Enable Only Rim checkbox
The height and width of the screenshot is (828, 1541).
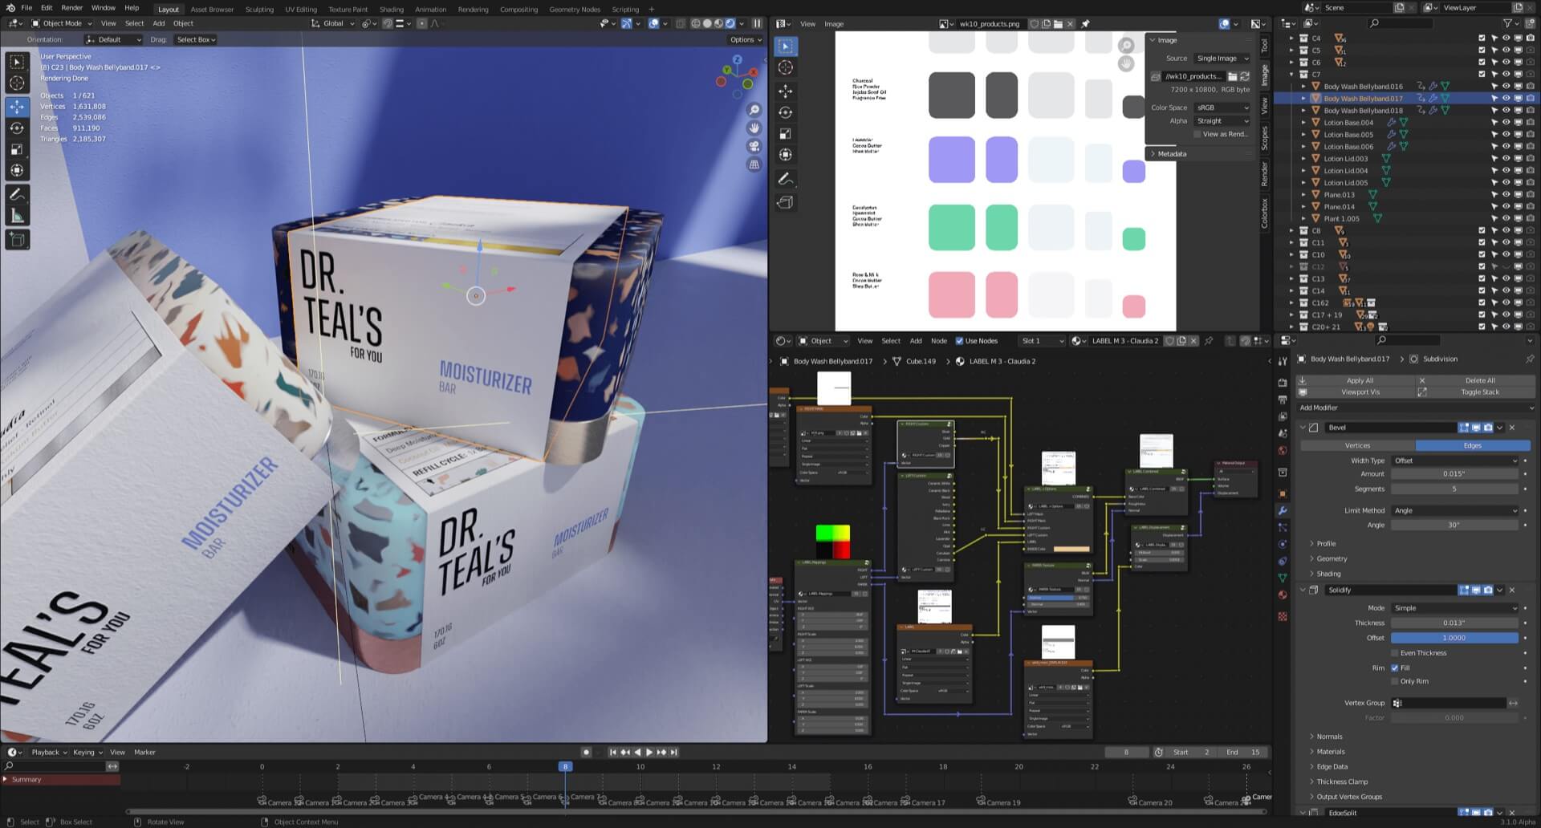coord(1395,681)
